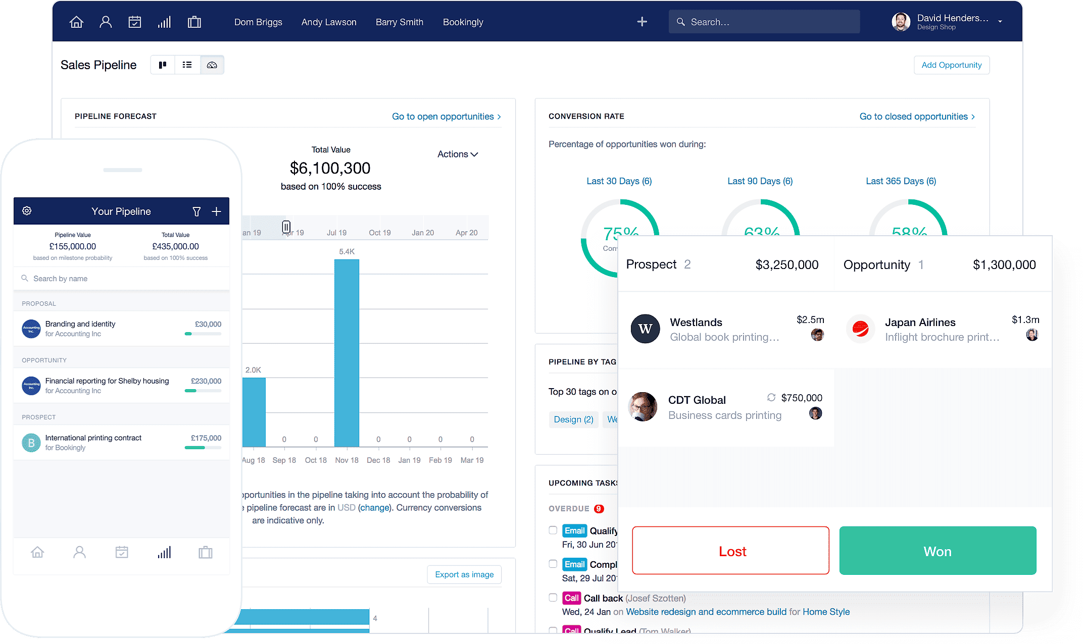1084x644 pixels.
Task: Click Export as image button
Action: 464,575
